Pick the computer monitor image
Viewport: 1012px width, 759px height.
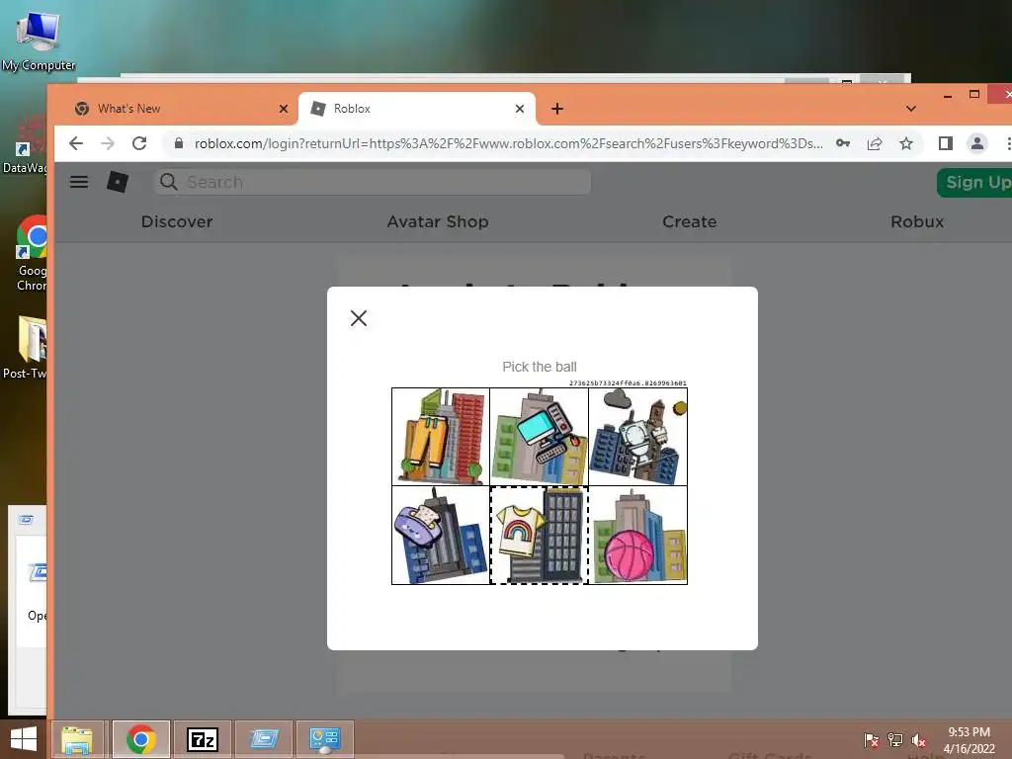[x=539, y=436]
